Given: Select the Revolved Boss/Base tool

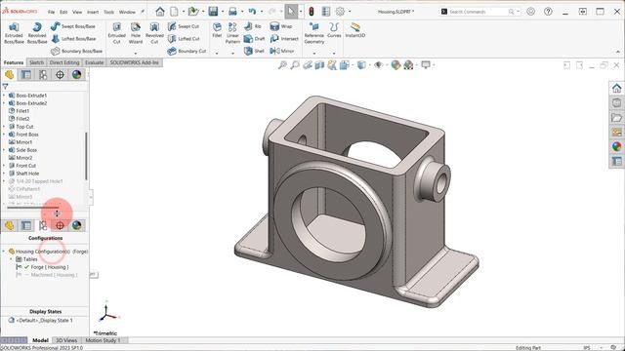Looking at the screenshot, I should [x=37, y=32].
